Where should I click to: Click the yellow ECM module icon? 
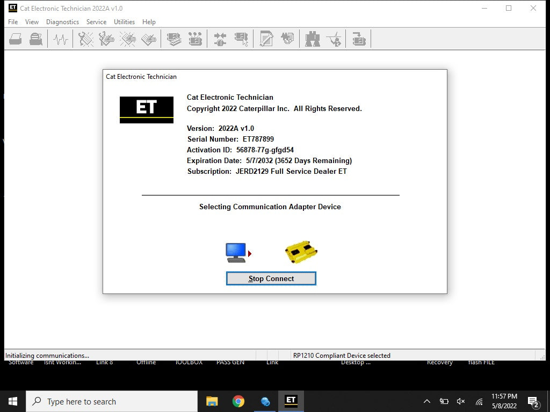click(301, 252)
